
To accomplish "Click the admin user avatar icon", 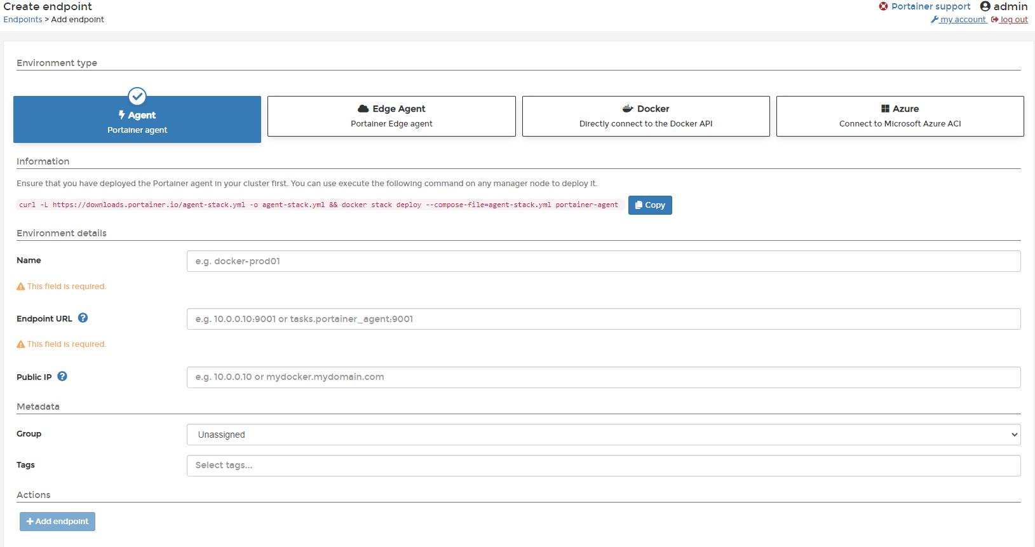I will (x=985, y=6).
